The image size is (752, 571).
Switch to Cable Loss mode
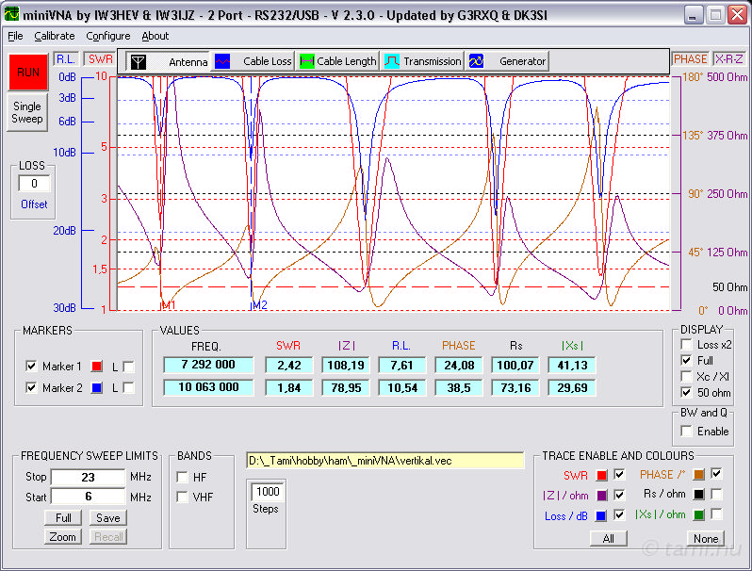pos(223,61)
